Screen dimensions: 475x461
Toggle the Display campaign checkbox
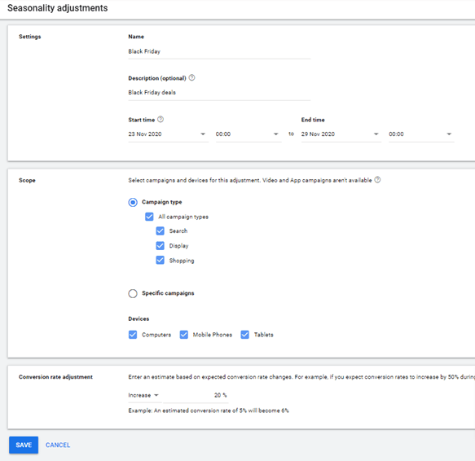(161, 245)
